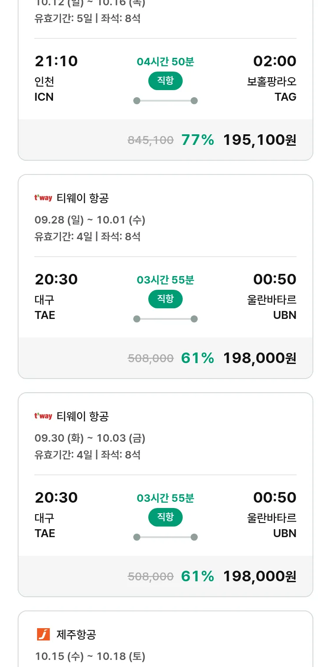Tap the 직항 badge on the 09.28 Daegu flight
Screen dimensions: 331x667
tap(165, 299)
